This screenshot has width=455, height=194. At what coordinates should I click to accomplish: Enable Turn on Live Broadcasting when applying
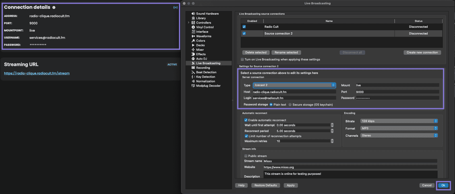pyautogui.click(x=242, y=59)
